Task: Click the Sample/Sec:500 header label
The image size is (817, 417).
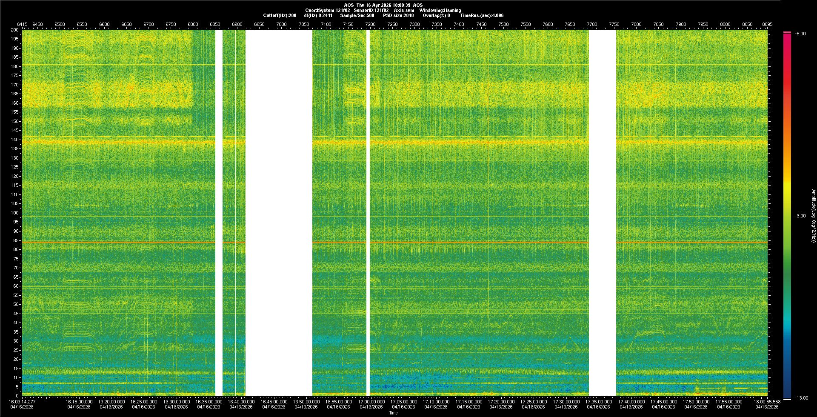Action: pyautogui.click(x=357, y=15)
